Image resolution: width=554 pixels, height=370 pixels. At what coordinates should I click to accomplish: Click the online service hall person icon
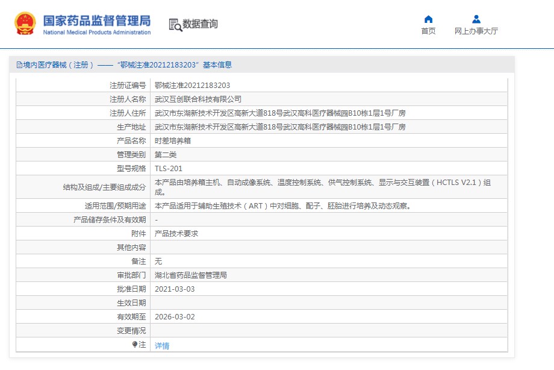[x=476, y=19]
